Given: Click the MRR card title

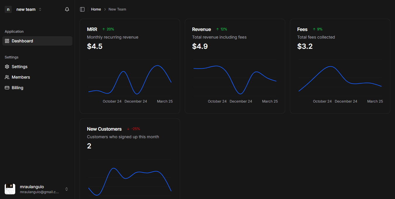Looking at the screenshot, I should (x=92, y=29).
